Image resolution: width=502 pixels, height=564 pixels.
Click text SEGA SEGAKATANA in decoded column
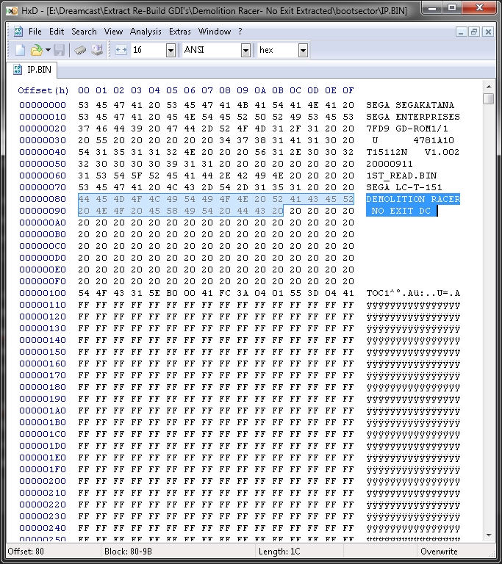(x=410, y=105)
